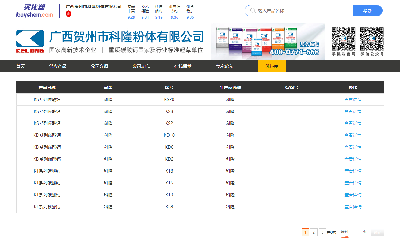
Task: Click the 操作 column header
Action: coord(353,87)
